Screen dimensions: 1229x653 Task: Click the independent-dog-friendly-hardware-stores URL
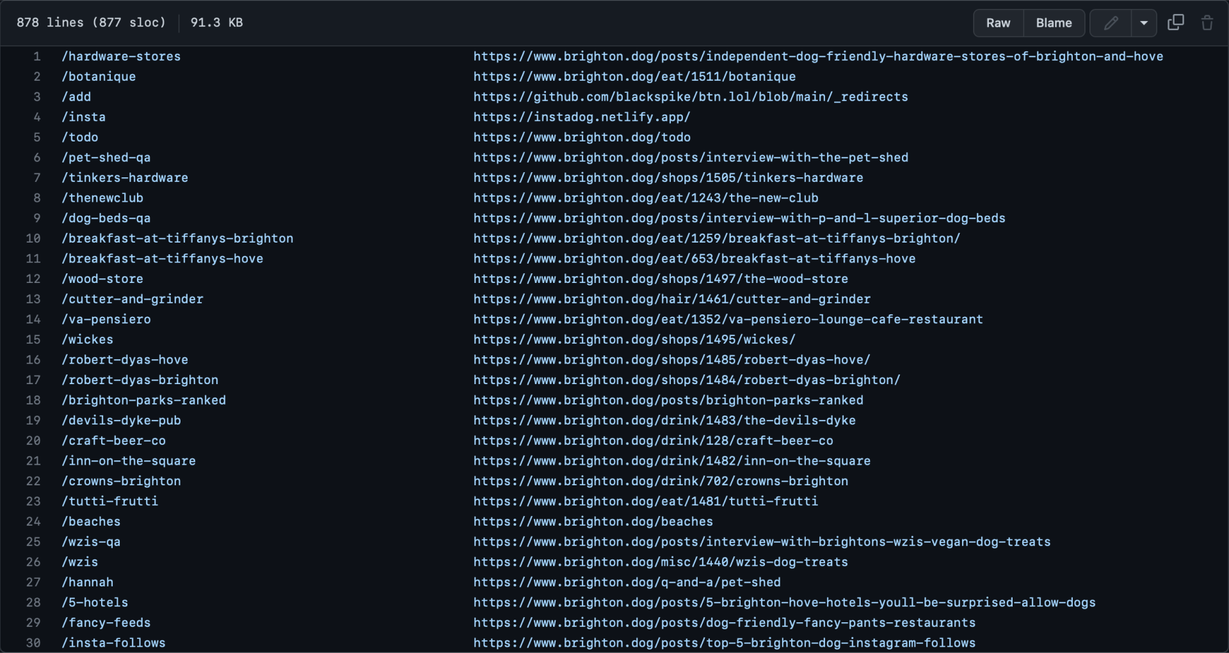[x=818, y=56]
